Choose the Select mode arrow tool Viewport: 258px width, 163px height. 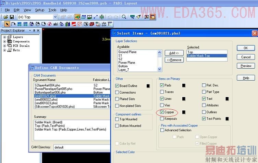point(7,24)
